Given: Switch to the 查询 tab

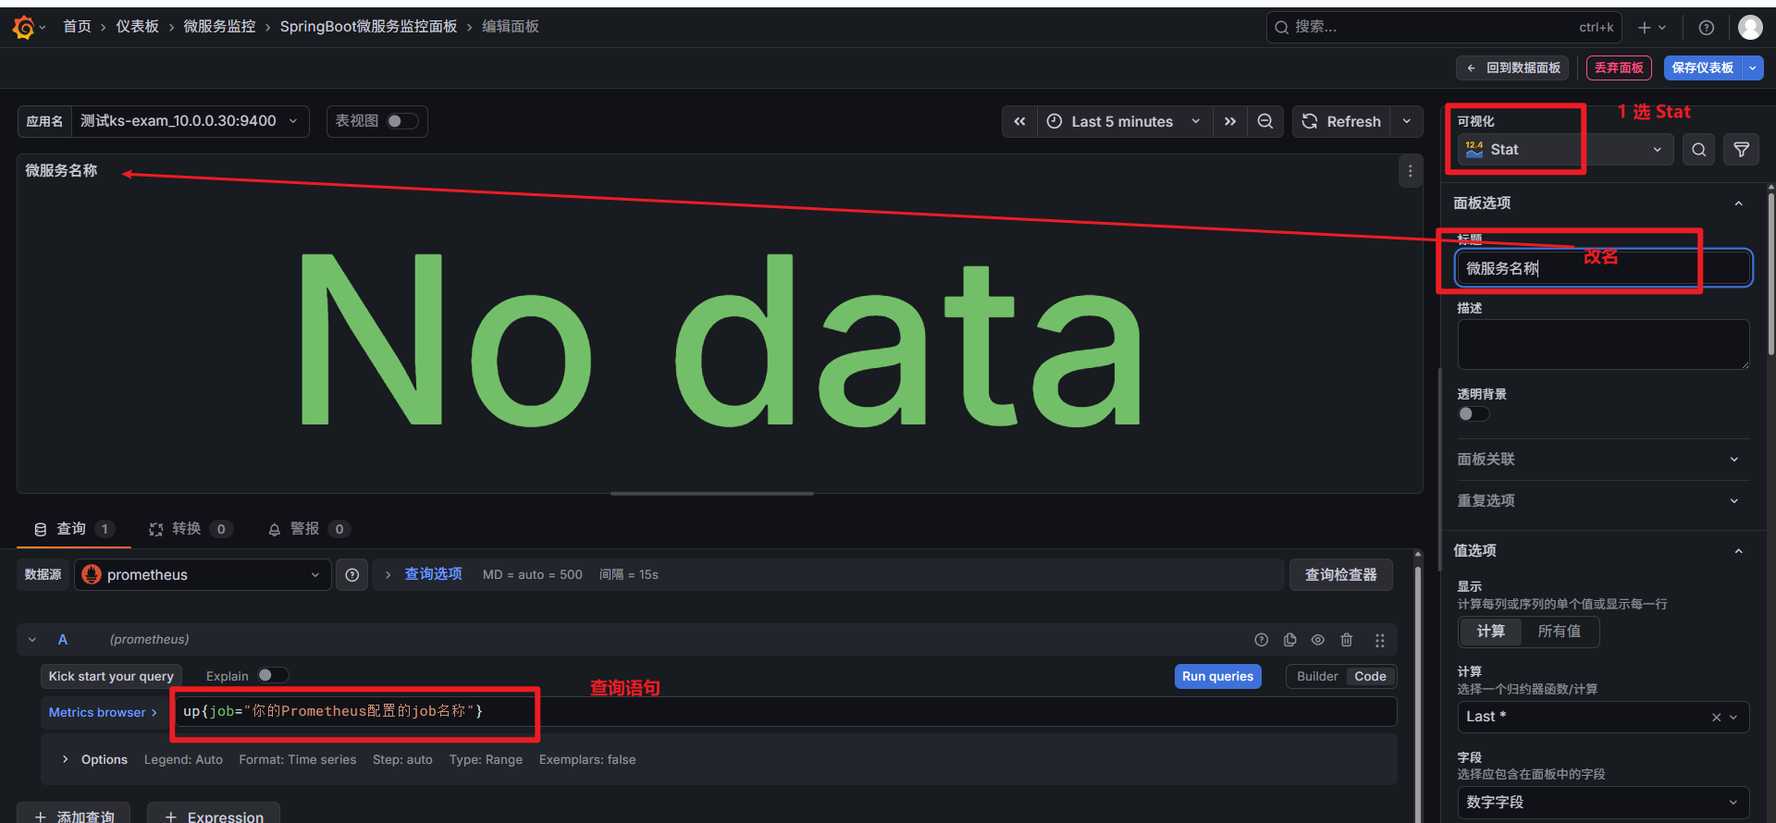Looking at the screenshot, I should point(74,529).
